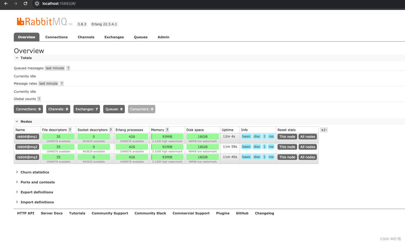Open the Community Support link
Screen dimensions: 405x243
click(110, 213)
